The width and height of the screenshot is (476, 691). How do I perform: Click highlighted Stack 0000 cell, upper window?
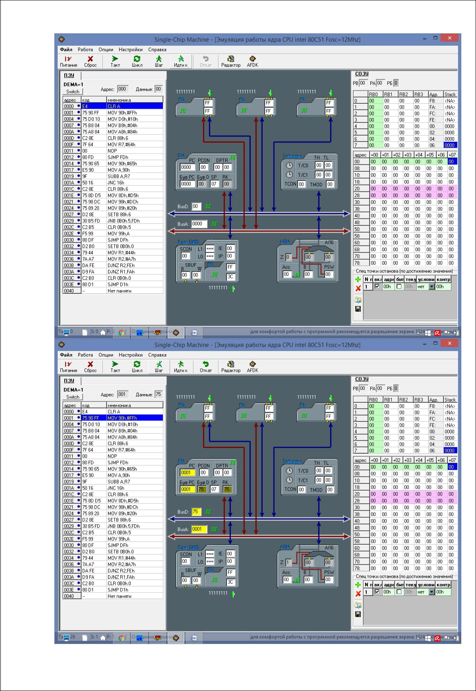[450, 145]
